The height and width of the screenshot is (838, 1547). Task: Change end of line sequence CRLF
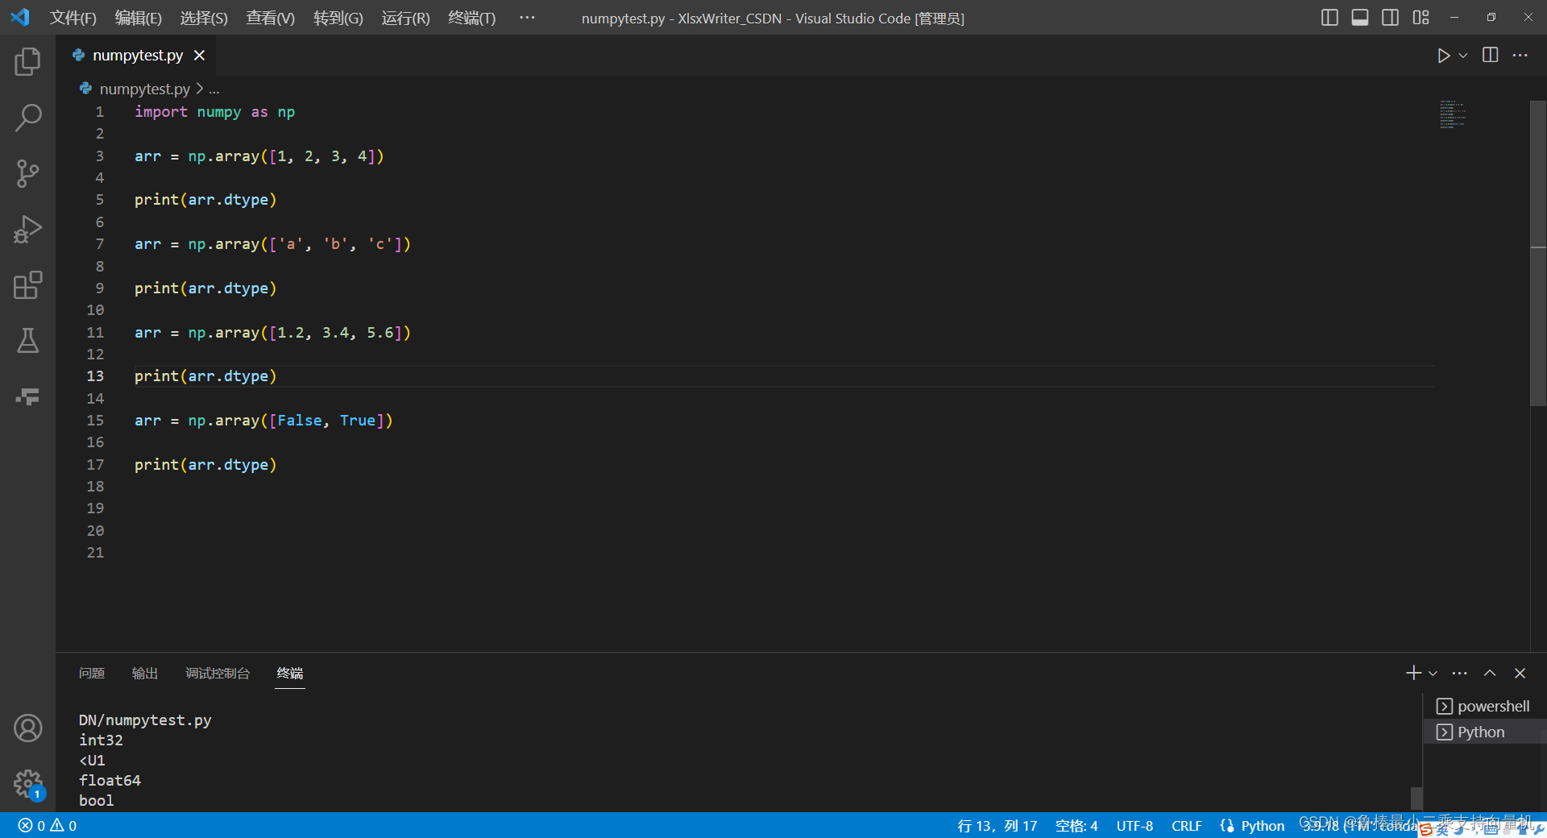point(1186,826)
